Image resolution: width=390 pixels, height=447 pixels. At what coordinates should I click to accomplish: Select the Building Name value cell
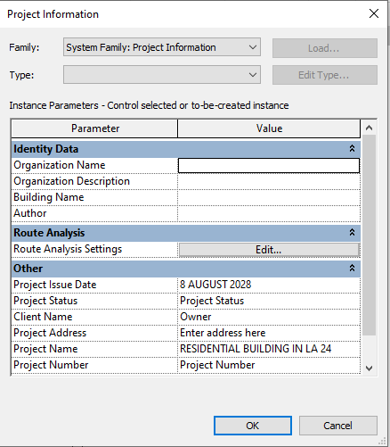point(269,197)
